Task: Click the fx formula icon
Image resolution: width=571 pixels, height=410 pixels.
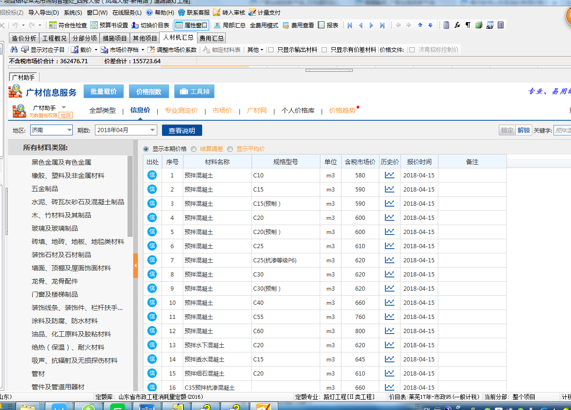Action: point(457,25)
